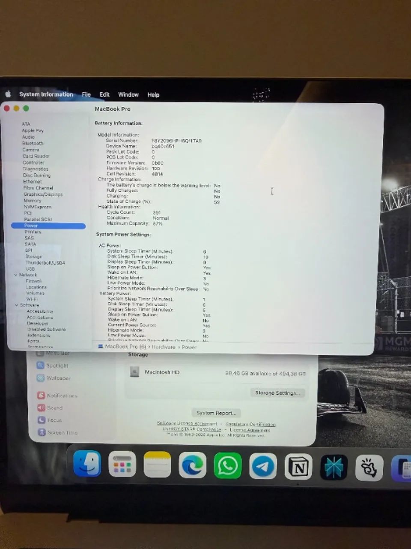Open the ENERGY STAR Compliance link
Image resolution: width=411 pixels, height=549 pixels.
point(191,429)
